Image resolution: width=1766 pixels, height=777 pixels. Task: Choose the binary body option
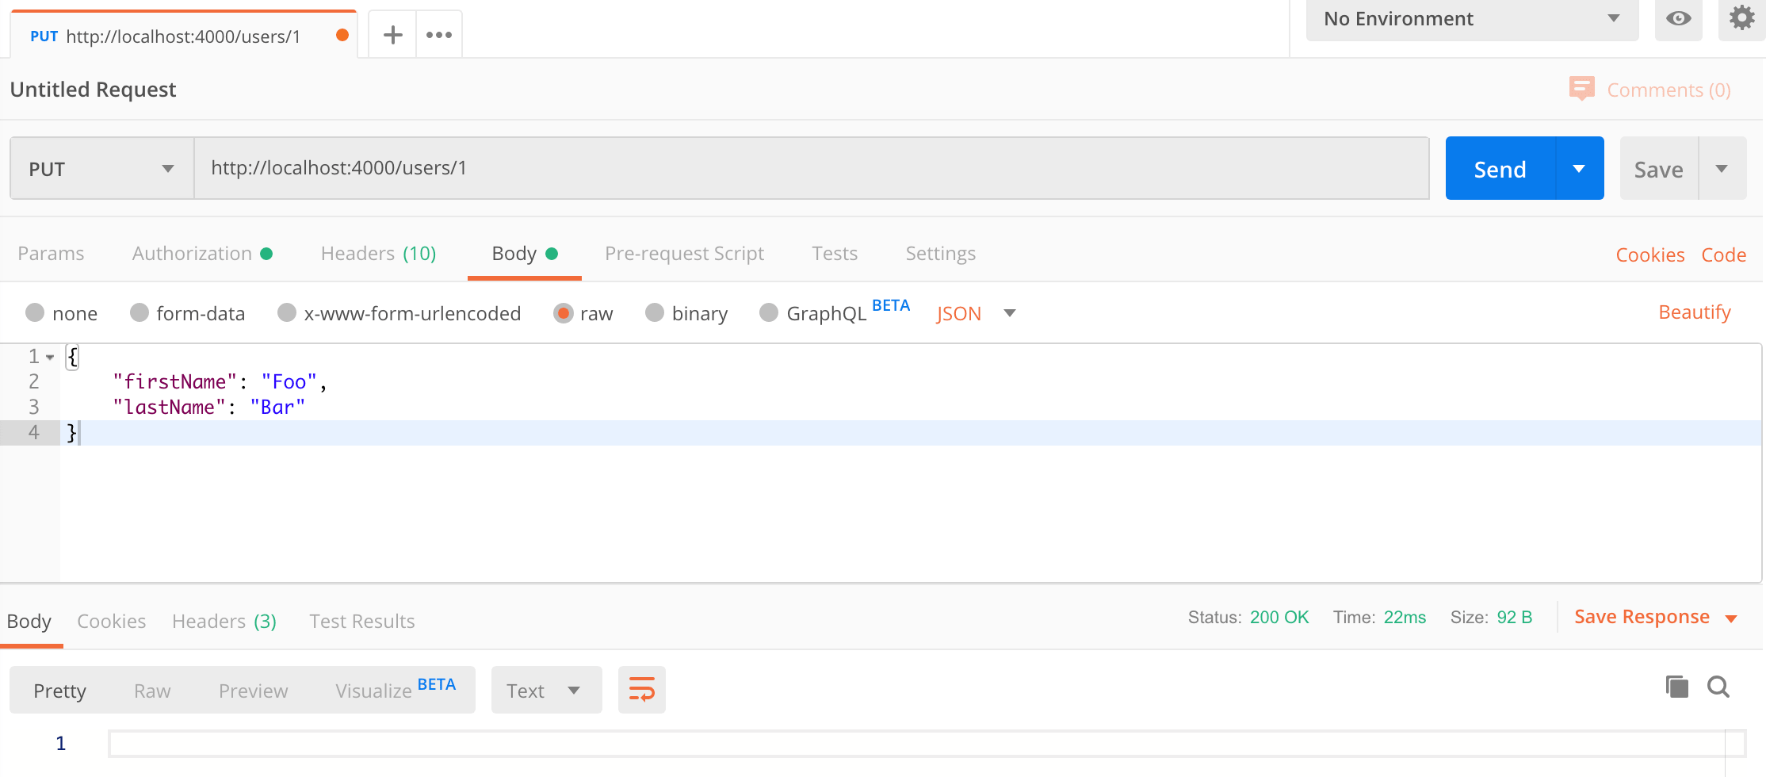[655, 313]
